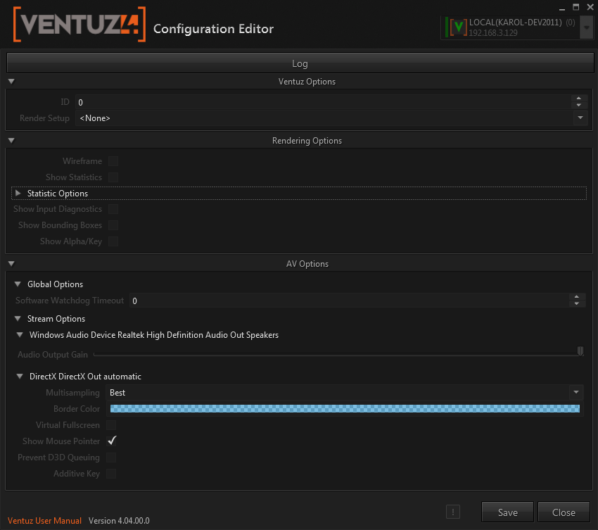Uncheck Show Mouse Pointer
598x530 pixels.
pos(111,441)
